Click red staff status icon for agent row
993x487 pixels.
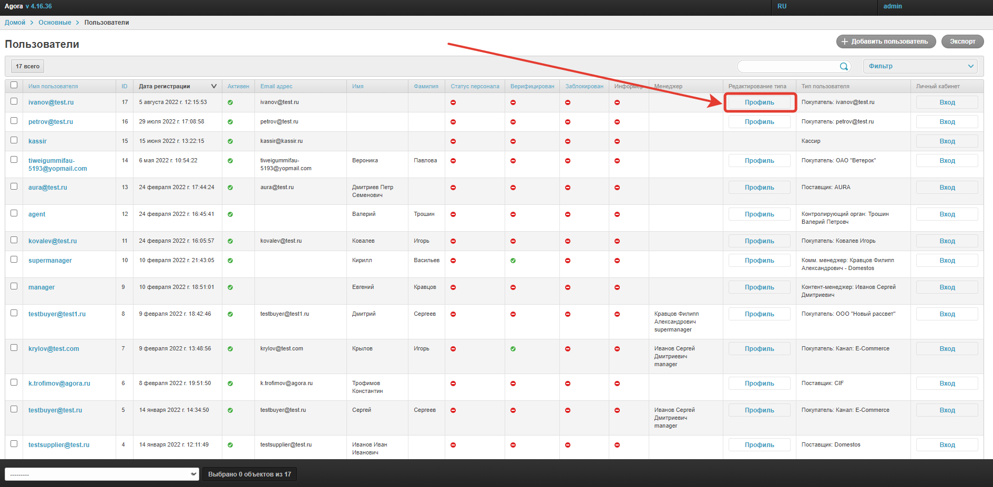[453, 214]
